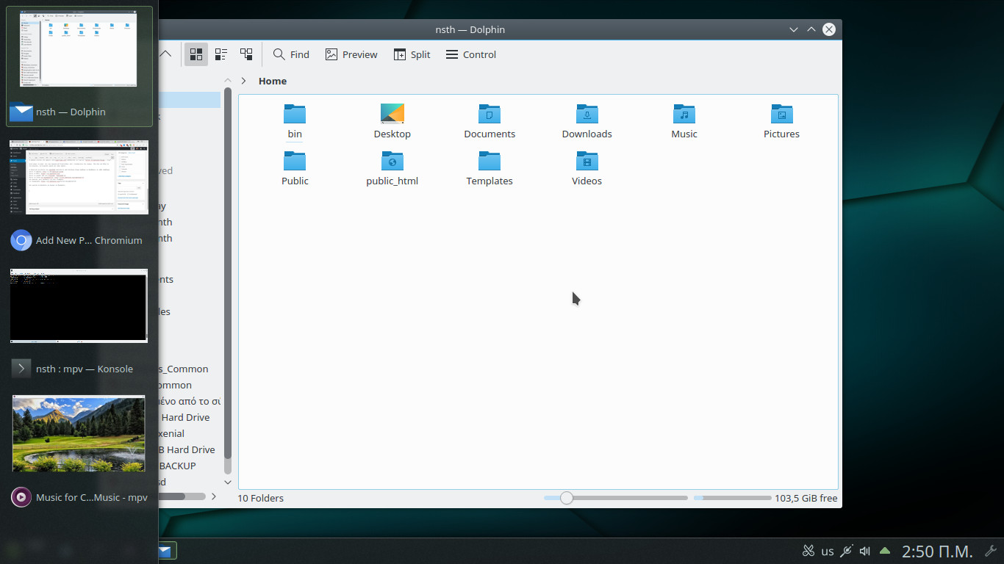Switch to Compact view mode
The height and width of the screenshot is (564, 1004).
(221, 54)
